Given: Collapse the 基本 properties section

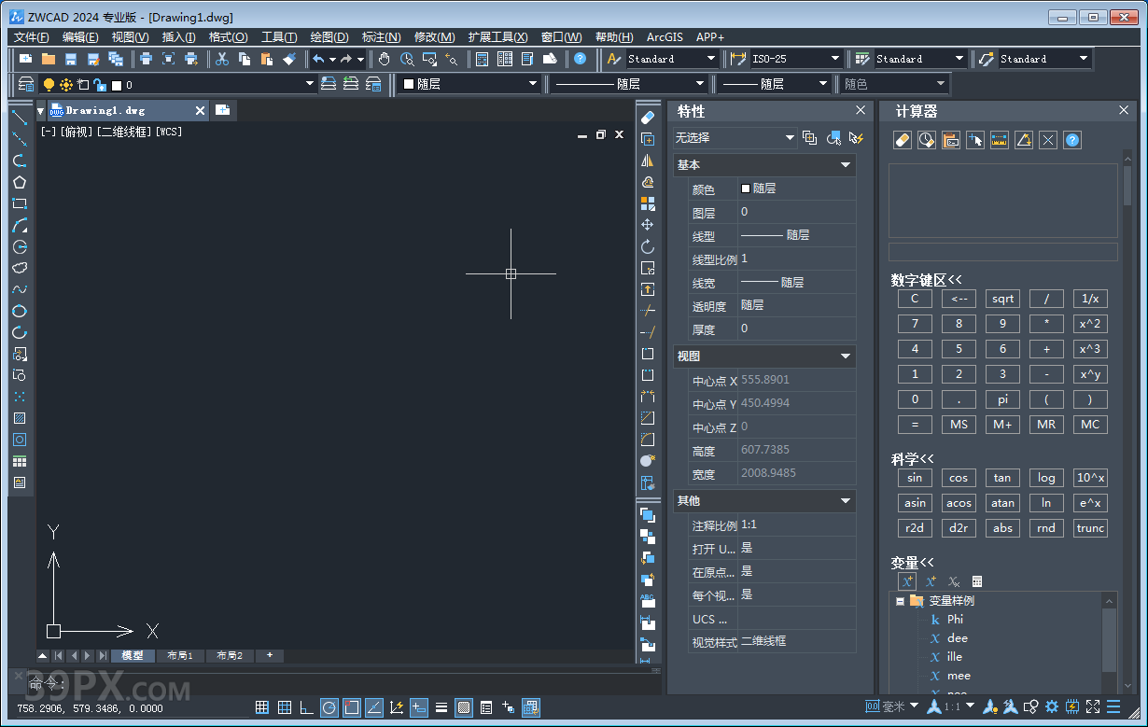Looking at the screenshot, I should [x=846, y=165].
